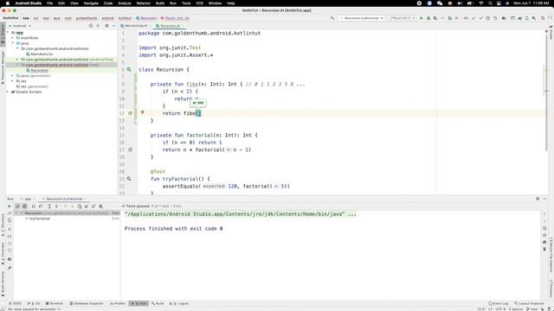Open the VCS menu

tap(200, 3)
